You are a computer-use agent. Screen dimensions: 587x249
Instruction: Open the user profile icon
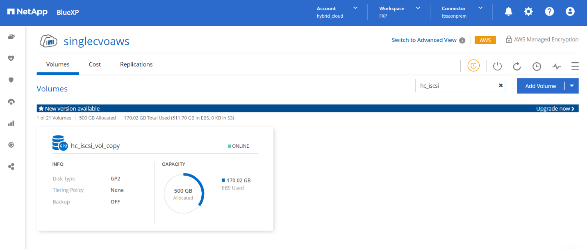point(570,11)
